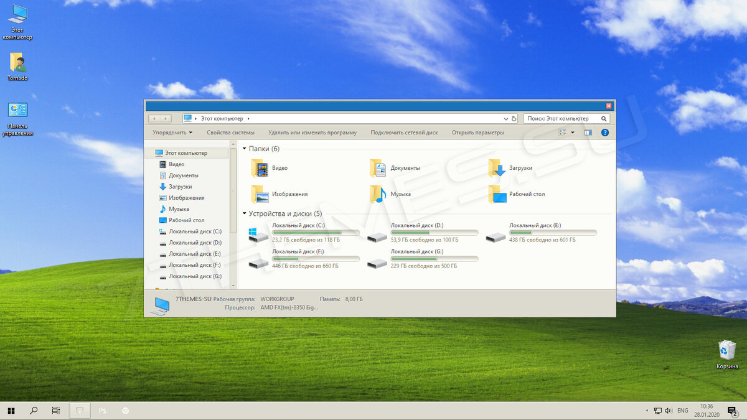The width and height of the screenshot is (747, 420).
Task: Open the Упорядочить dropdown menu
Action: coord(172,133)
